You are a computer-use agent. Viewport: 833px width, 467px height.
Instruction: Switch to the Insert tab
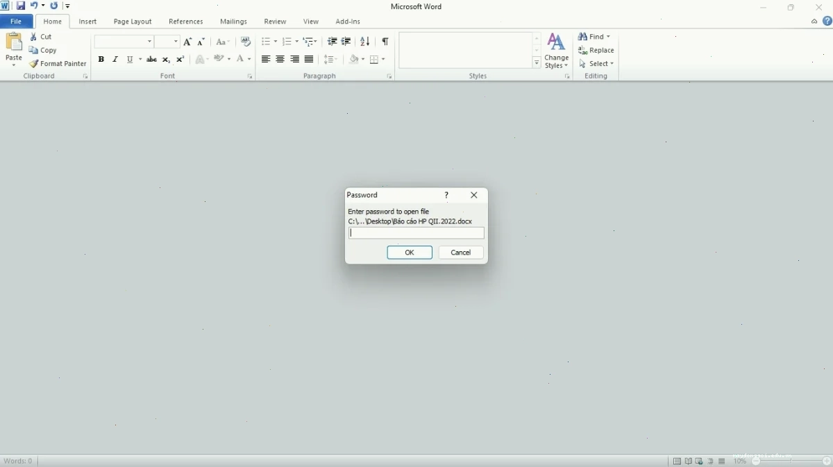point(87,22)
